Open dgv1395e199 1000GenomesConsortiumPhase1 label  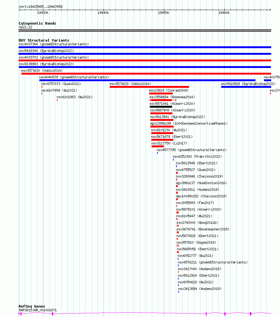pyautogui.click(x=189, y=123)
